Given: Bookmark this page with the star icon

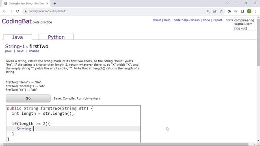Looking at the screenshot, I should tap(221, 11).
